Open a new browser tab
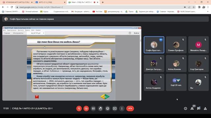Viewport: 211px width, 118px height. click(103, 2)
